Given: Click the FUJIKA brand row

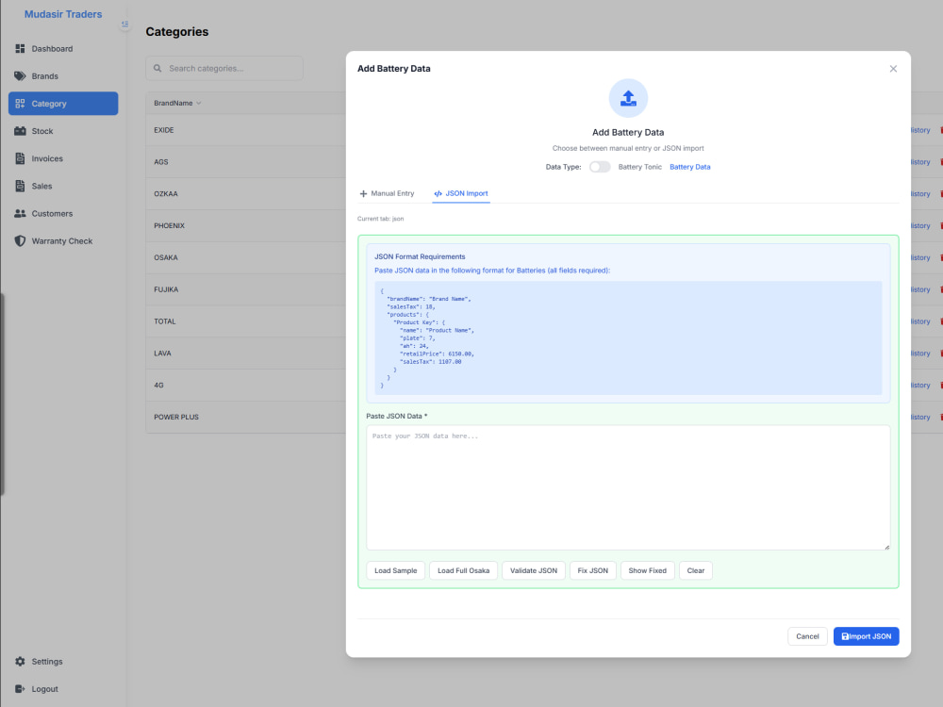Looking at the screenshot, I should 245,289.
